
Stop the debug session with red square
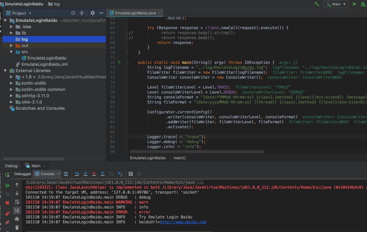(7, 203)
